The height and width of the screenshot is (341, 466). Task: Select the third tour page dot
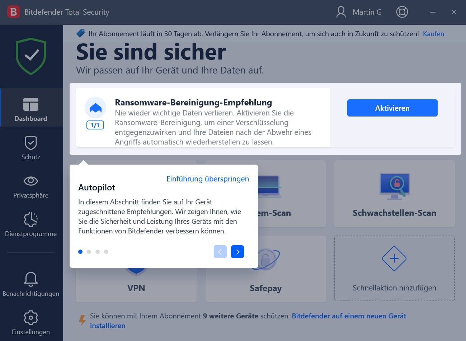98,252
